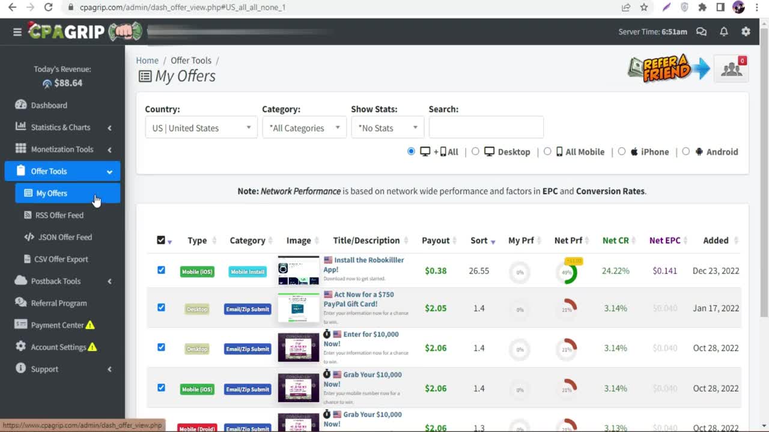This screenshot has height=432, width=769.
Task: Reload the browser page
Action: [x=49, y=7]
